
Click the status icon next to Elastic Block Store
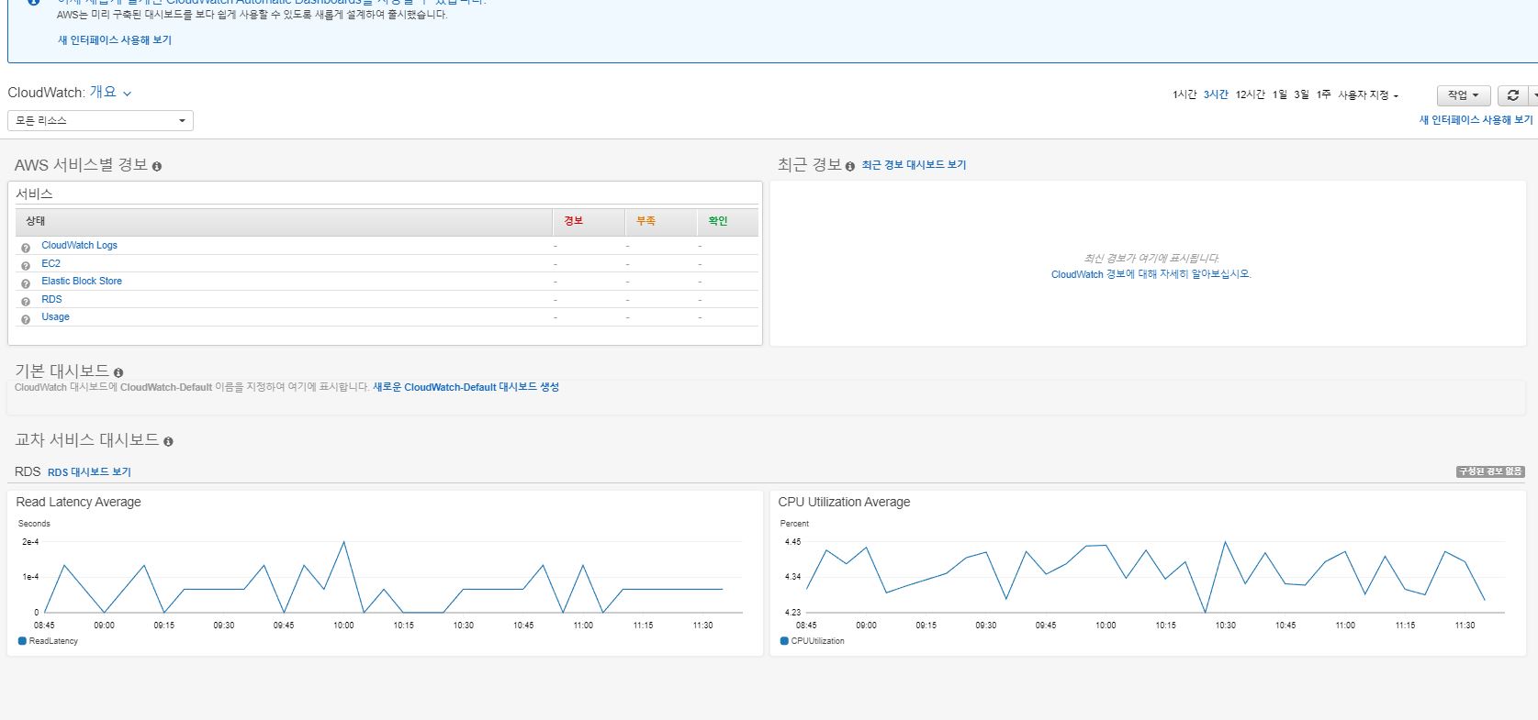(26, 283)
